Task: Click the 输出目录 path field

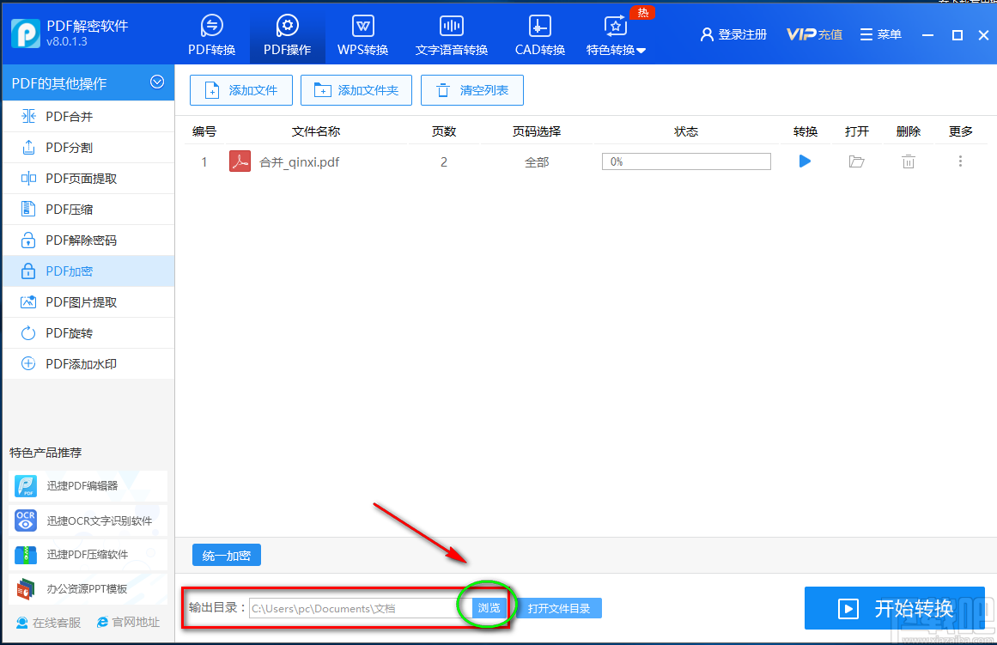Action: (x=360, y=608)
